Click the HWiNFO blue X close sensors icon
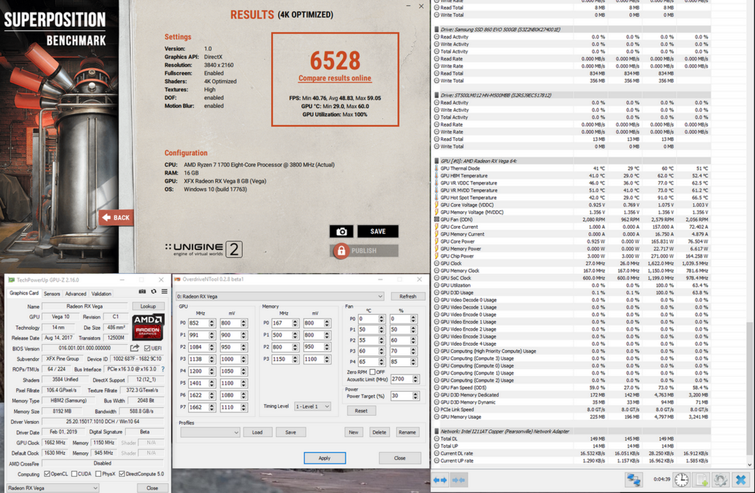The image size is (755, 493). coord(741,479)
